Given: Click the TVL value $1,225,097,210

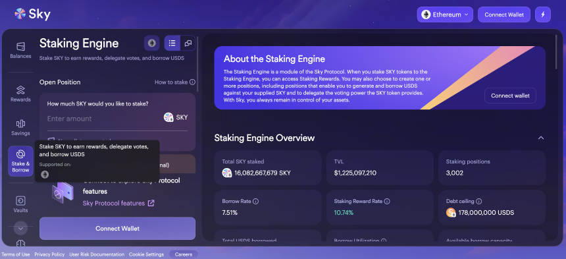Looking at the screenshot, I should (x=355, y=173).
